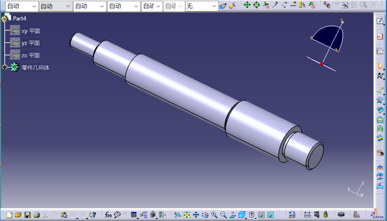Open the first 自动 dropdown in top toolbar

coord(21,6)
